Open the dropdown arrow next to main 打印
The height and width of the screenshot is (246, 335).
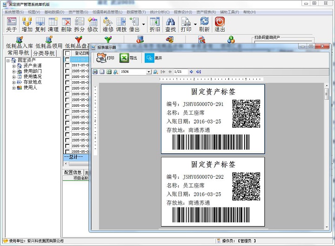(195, 24)
